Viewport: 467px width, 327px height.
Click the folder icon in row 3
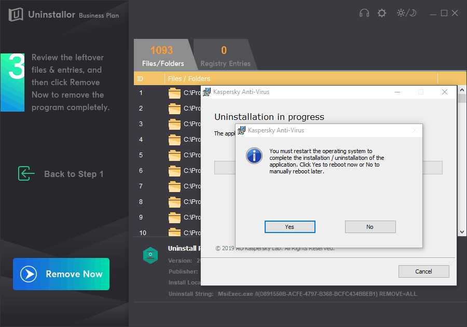[x=174, y=124]
